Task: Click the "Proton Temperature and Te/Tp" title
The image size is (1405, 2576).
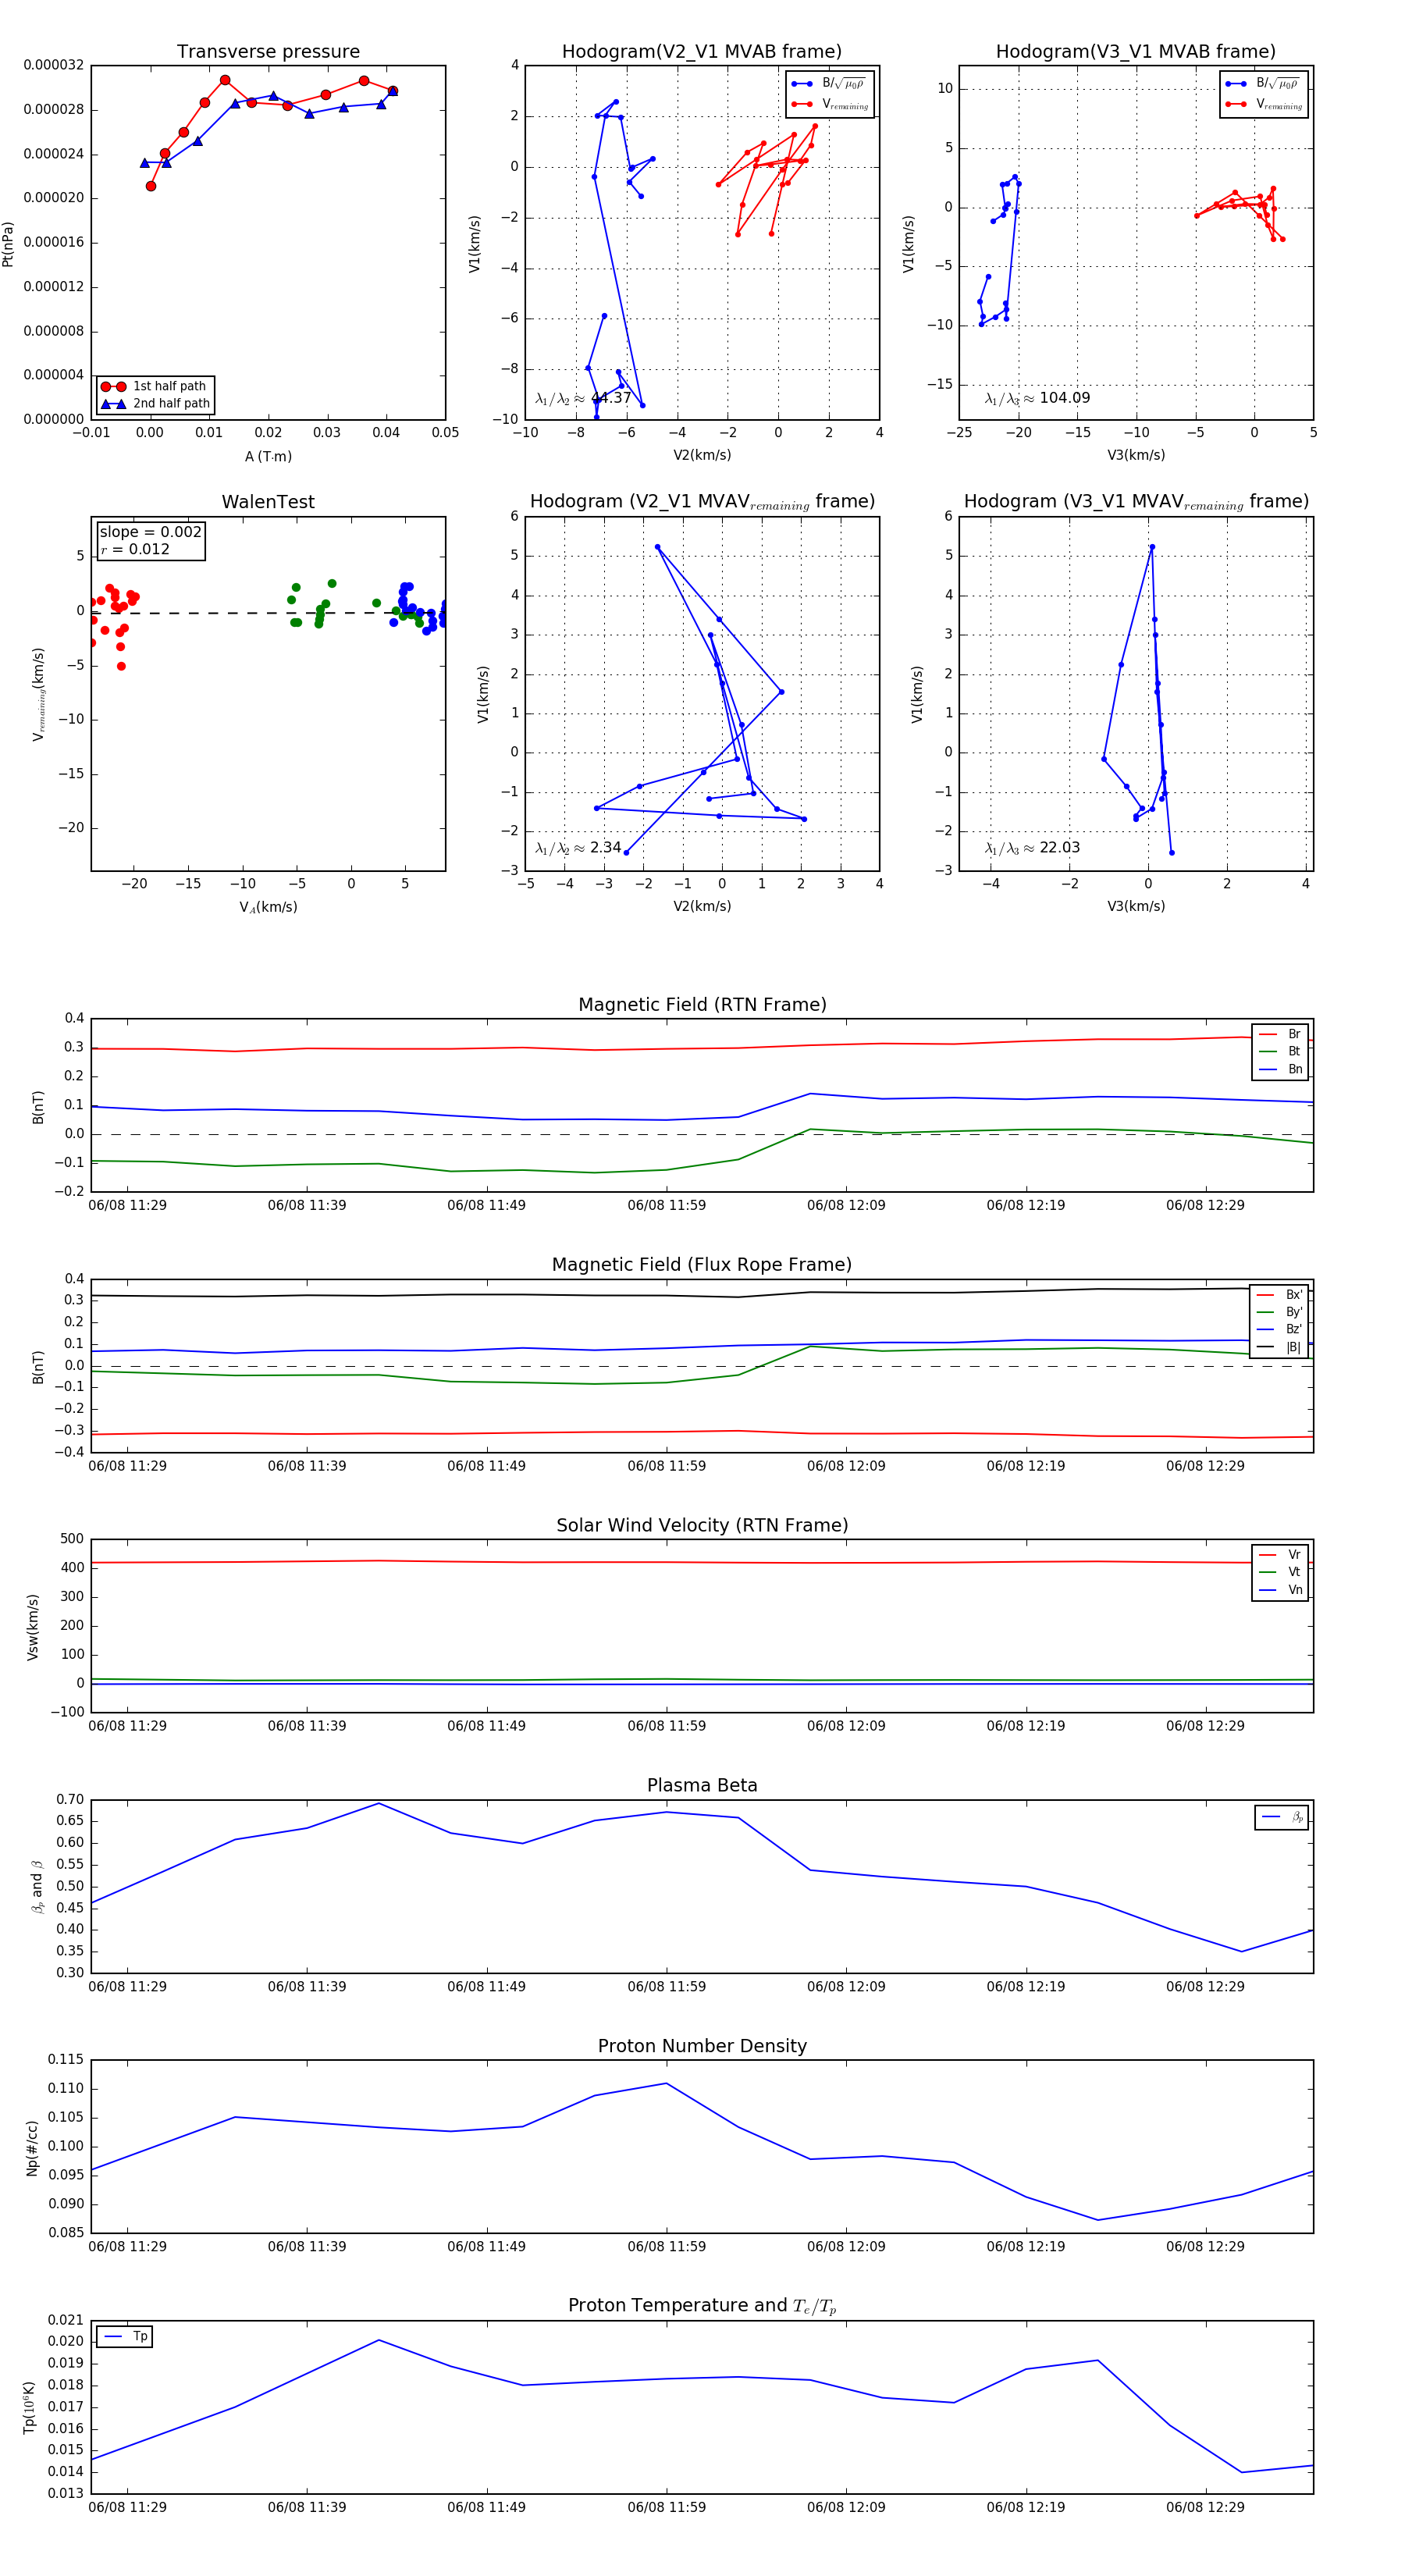Action: 702,2306
